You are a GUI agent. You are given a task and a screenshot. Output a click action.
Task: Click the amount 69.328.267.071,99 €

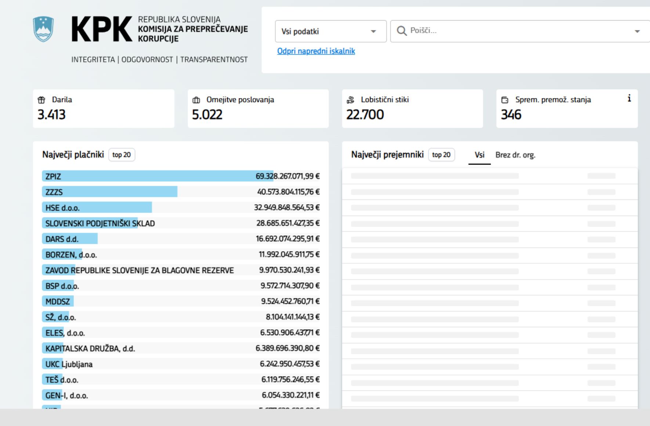(x=288, y=176)
